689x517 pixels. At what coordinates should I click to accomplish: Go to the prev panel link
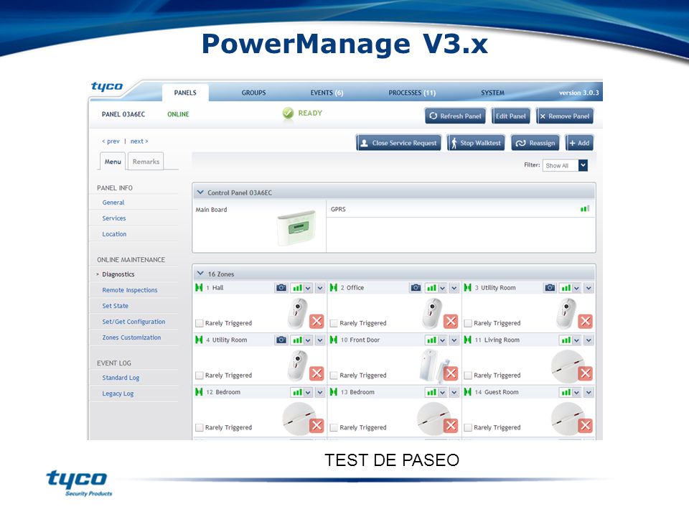coord(111,141)
